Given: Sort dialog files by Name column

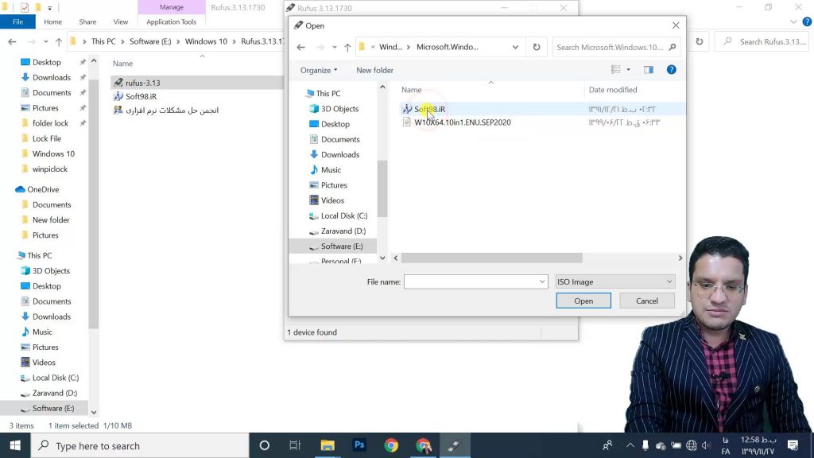Looking at the screenshot, I should (411, 90).
